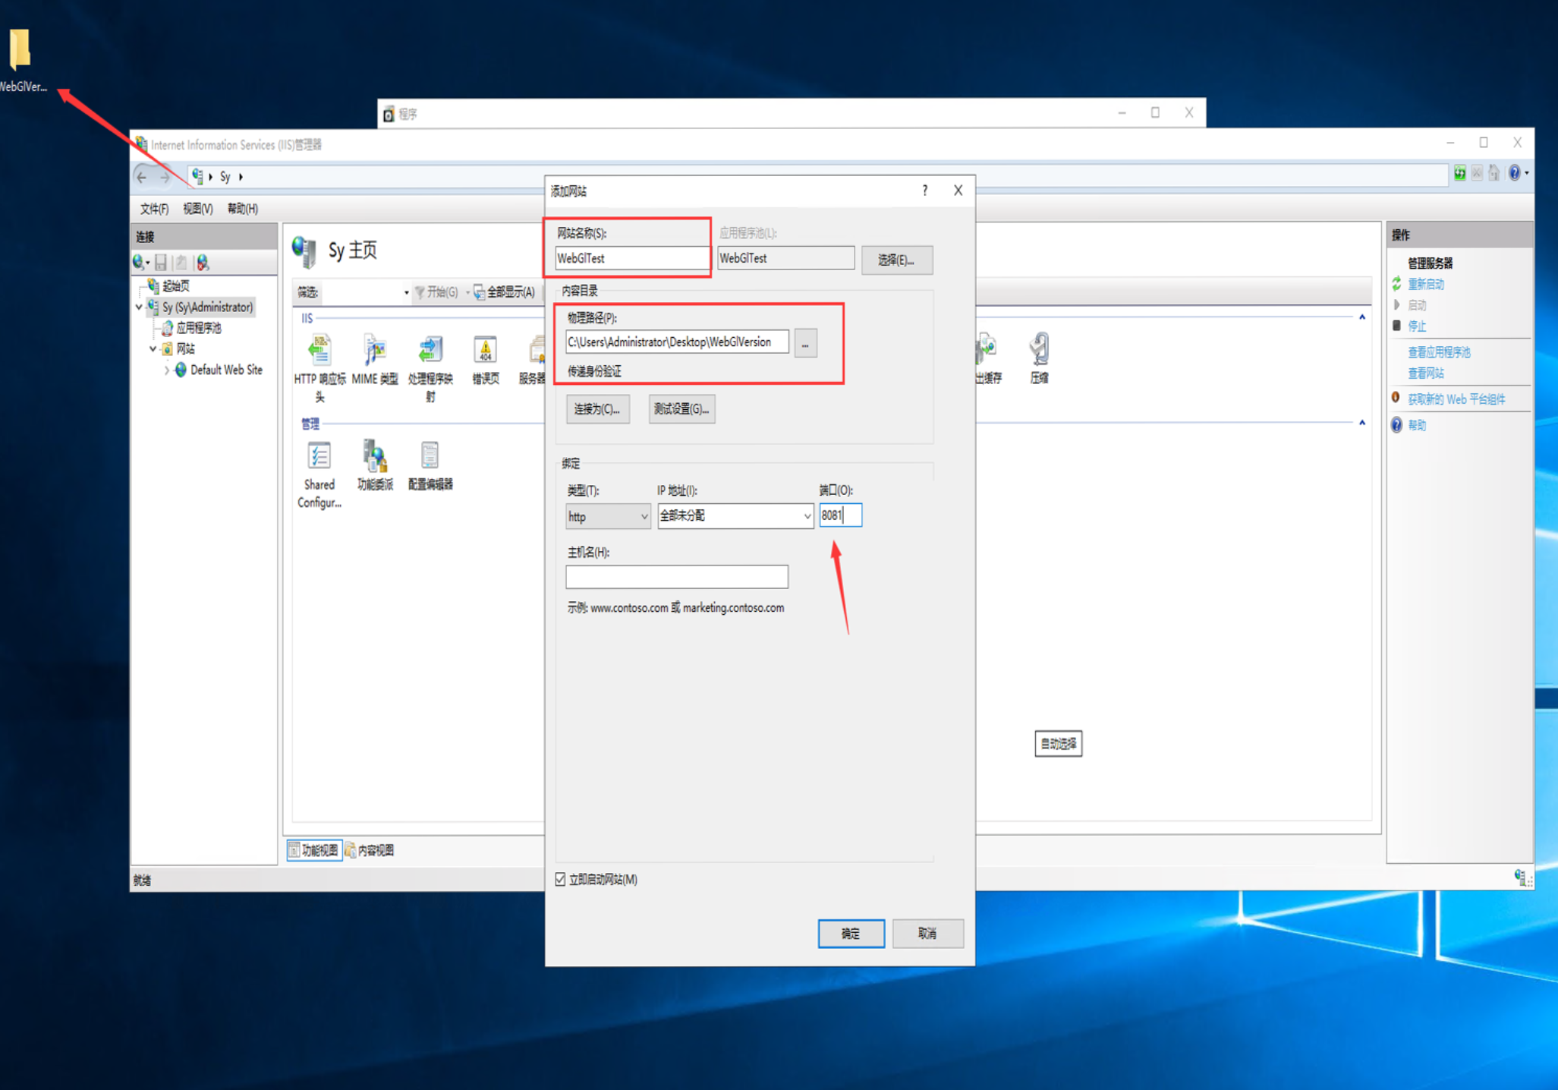Screen dimensions: 1558x1090
Task: Open the http binding type dropdown
Action: click(x=607, y=516)
